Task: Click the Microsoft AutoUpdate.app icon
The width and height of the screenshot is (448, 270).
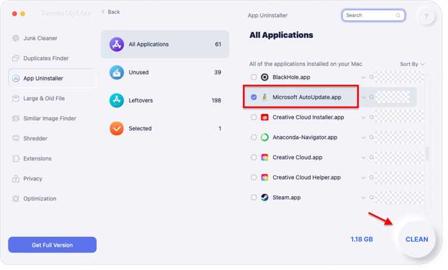Action: pos(265,97)
